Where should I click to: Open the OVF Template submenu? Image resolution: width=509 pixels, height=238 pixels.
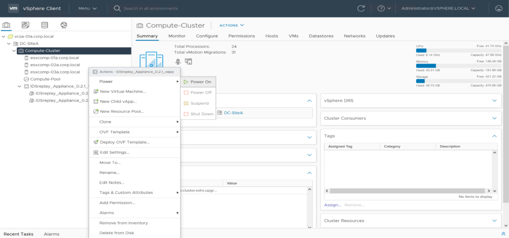click(x=135, y=132)
